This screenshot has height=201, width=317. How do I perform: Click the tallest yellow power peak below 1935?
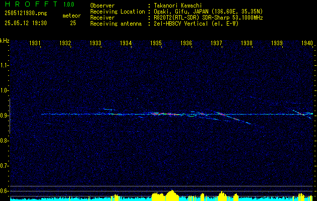pos(172,195)
